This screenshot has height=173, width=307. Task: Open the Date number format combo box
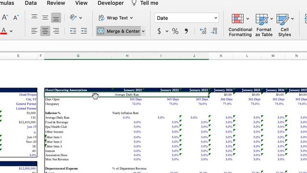pos(187,18)
